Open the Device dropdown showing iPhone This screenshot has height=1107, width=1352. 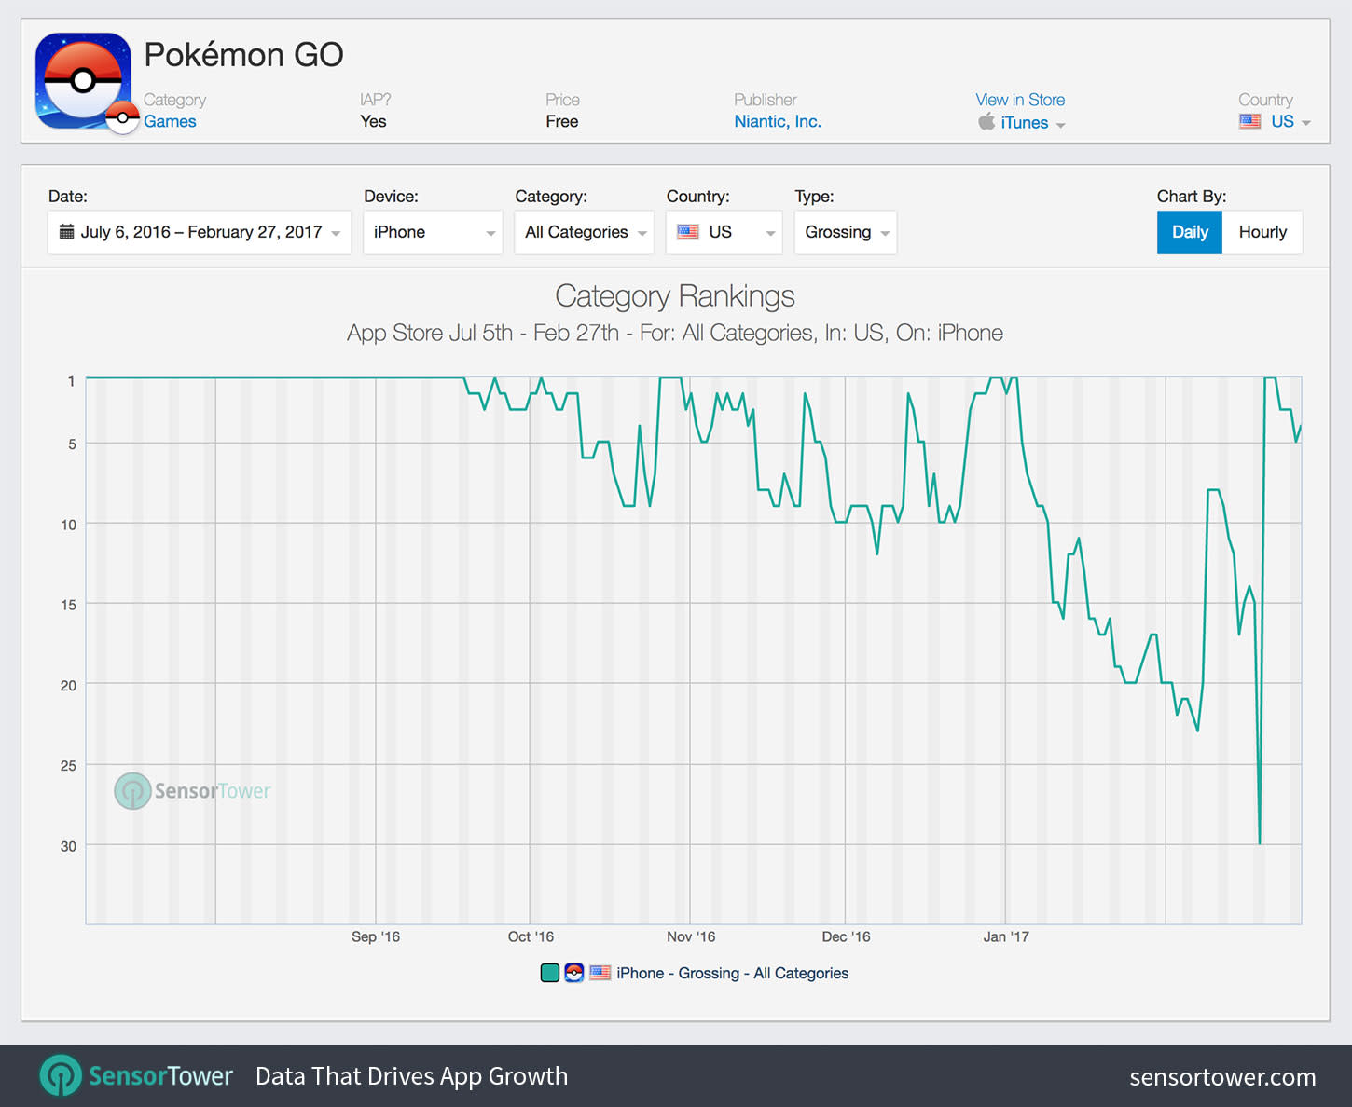[x=432, y=232]
